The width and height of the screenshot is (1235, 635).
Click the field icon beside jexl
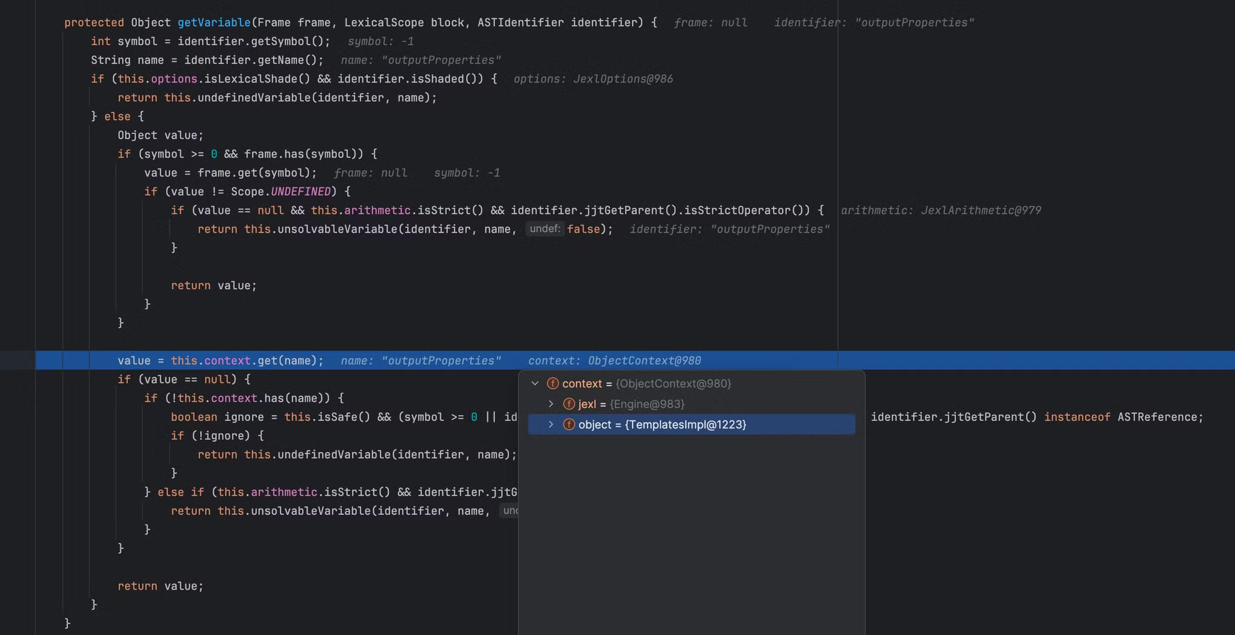[569, 404]
